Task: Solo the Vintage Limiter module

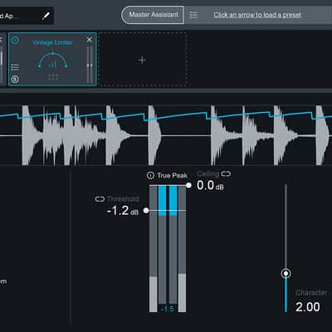Action: (15, 80)
